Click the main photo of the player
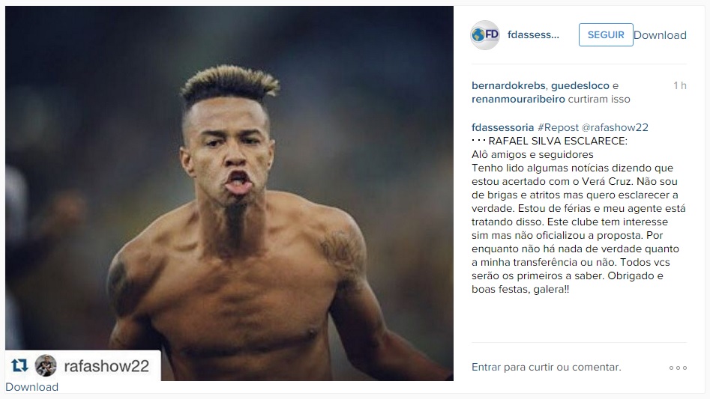The image size is (710, 399). tap(229, 193)
